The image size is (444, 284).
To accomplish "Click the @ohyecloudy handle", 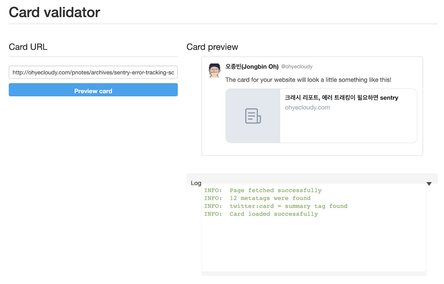I will 297,67.
